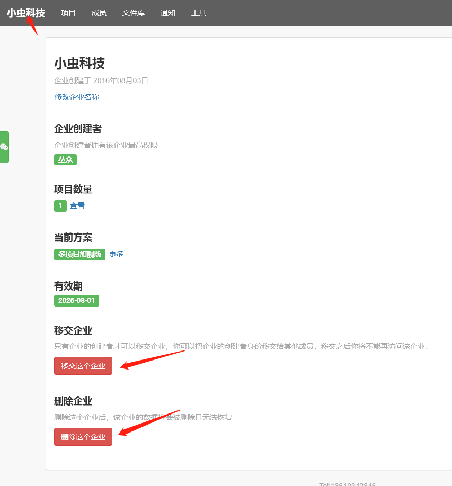Select 通知 in the top navbar
Viewport: 452px width, 486px height.
168,13
